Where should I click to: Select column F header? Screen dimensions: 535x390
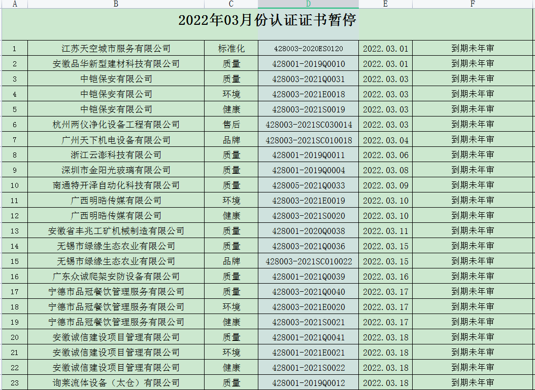(x=473, y=4)
